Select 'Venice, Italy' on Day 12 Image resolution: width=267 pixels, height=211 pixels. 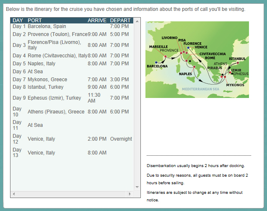(x=41, y=139)
